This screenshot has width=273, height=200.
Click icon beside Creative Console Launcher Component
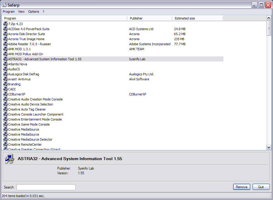click(5, 114)
